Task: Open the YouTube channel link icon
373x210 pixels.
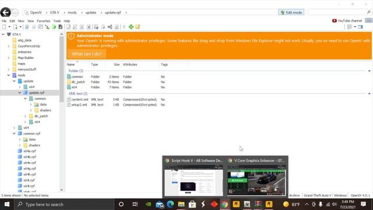Action: pos(334,21)
